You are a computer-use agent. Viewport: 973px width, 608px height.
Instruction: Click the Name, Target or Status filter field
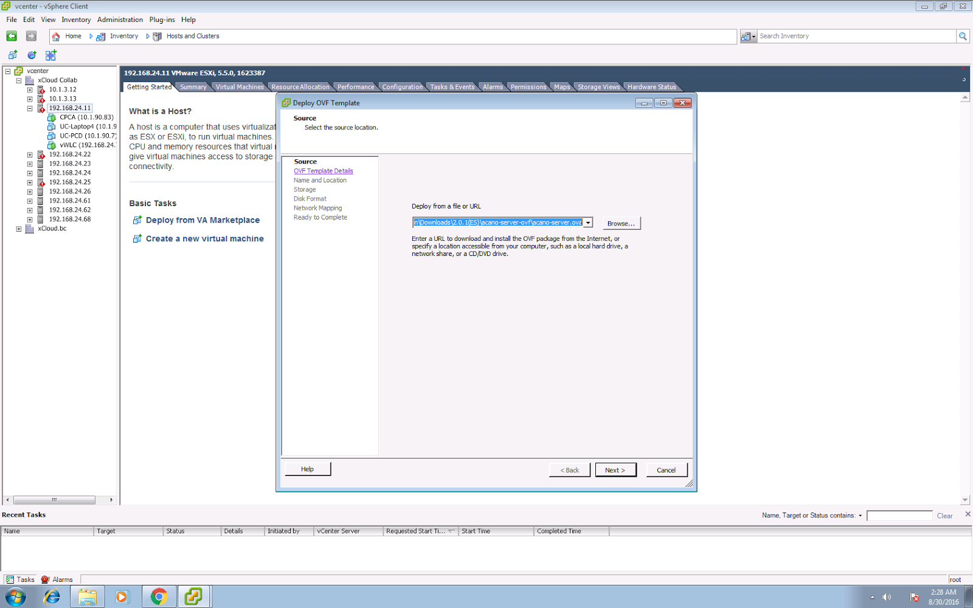(x=900, y=515)
